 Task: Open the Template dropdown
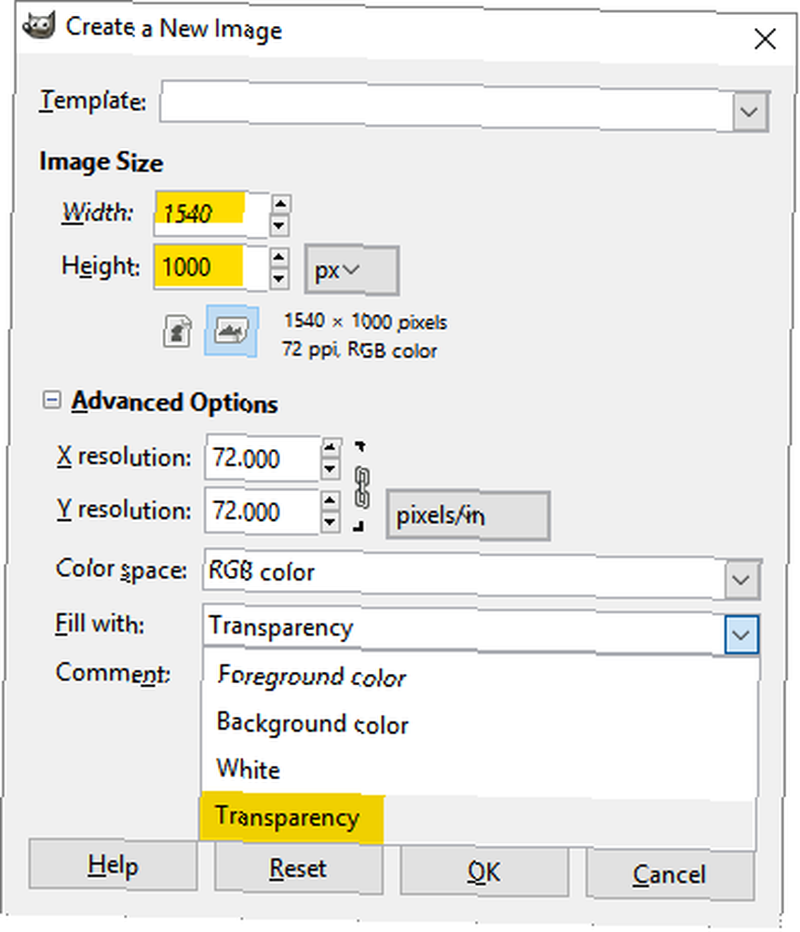(x=750, y=111)
